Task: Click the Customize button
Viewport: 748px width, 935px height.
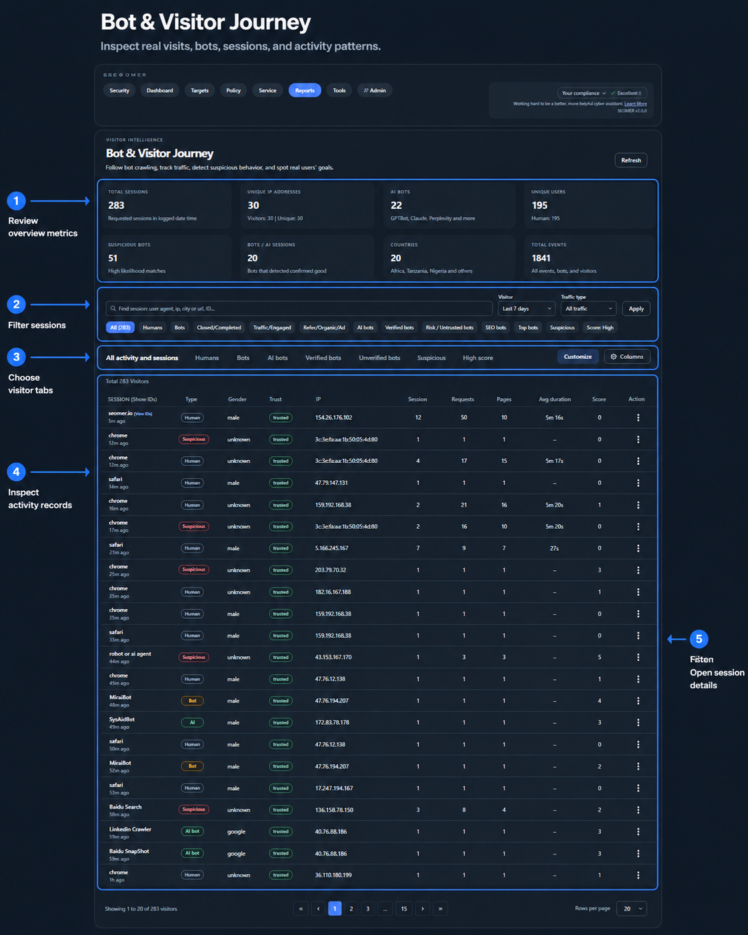Action: (578, 357)
